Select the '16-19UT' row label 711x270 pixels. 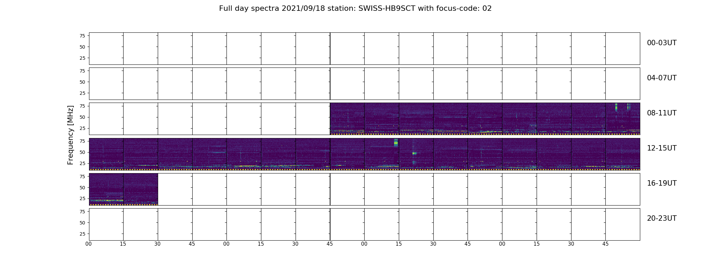(x=662, y=183)
